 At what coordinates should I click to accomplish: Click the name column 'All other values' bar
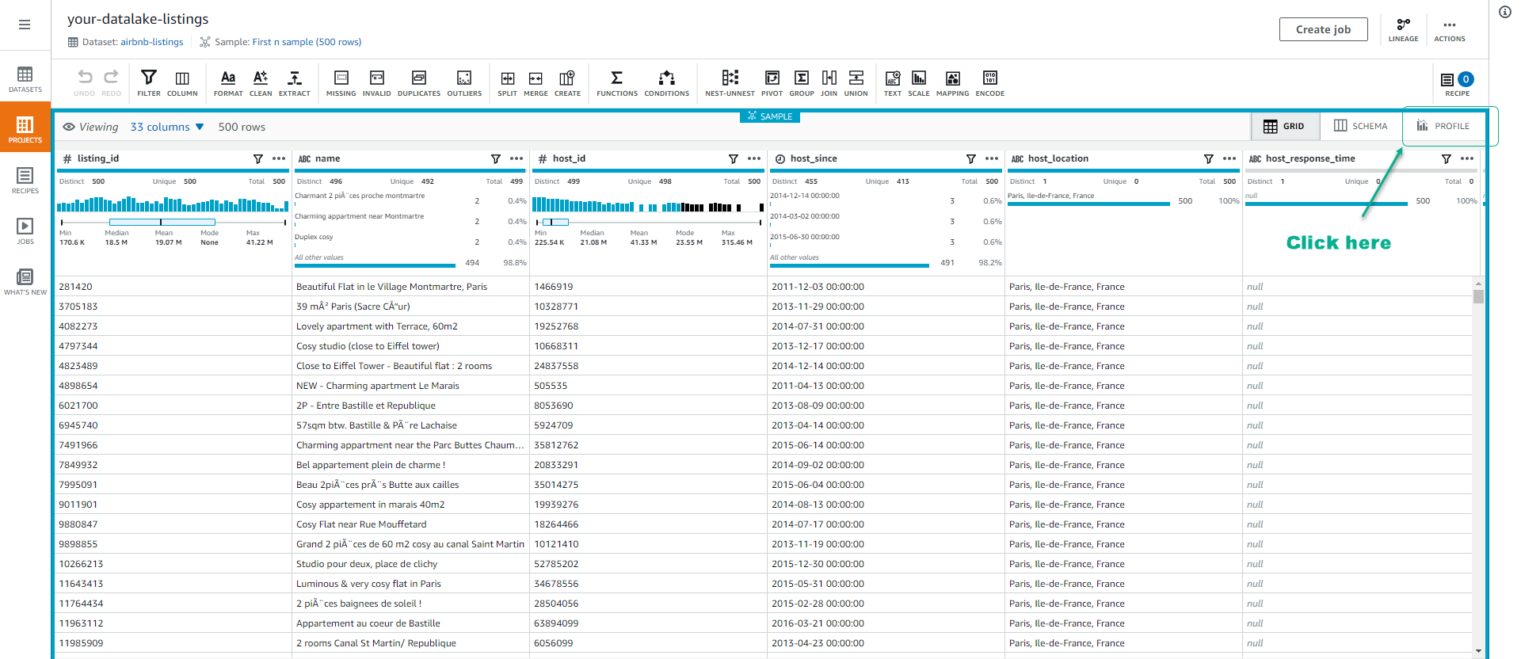(x=375, y=265)
